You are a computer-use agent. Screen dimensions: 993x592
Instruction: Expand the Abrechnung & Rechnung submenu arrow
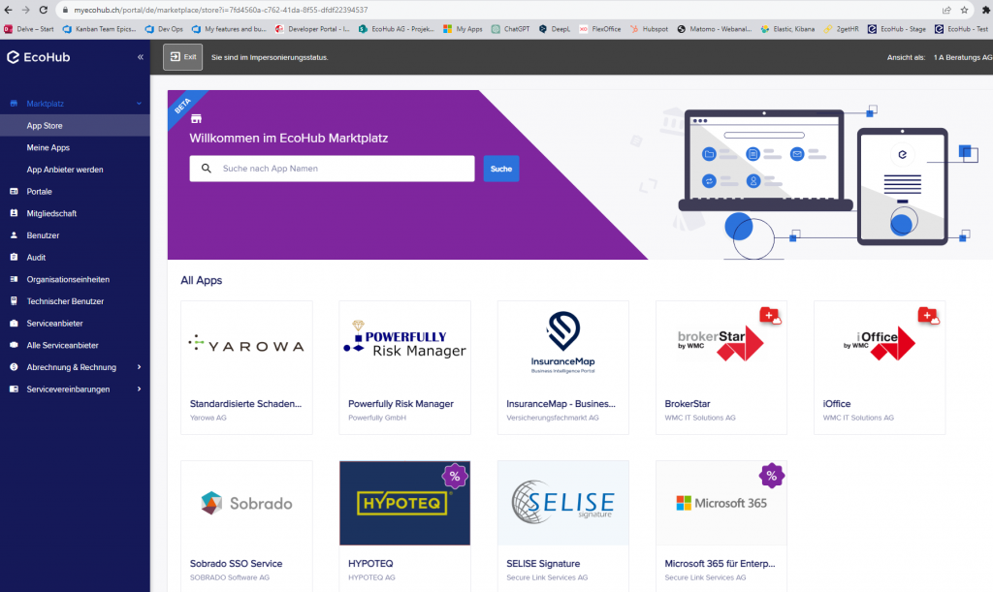coord(140,367)
